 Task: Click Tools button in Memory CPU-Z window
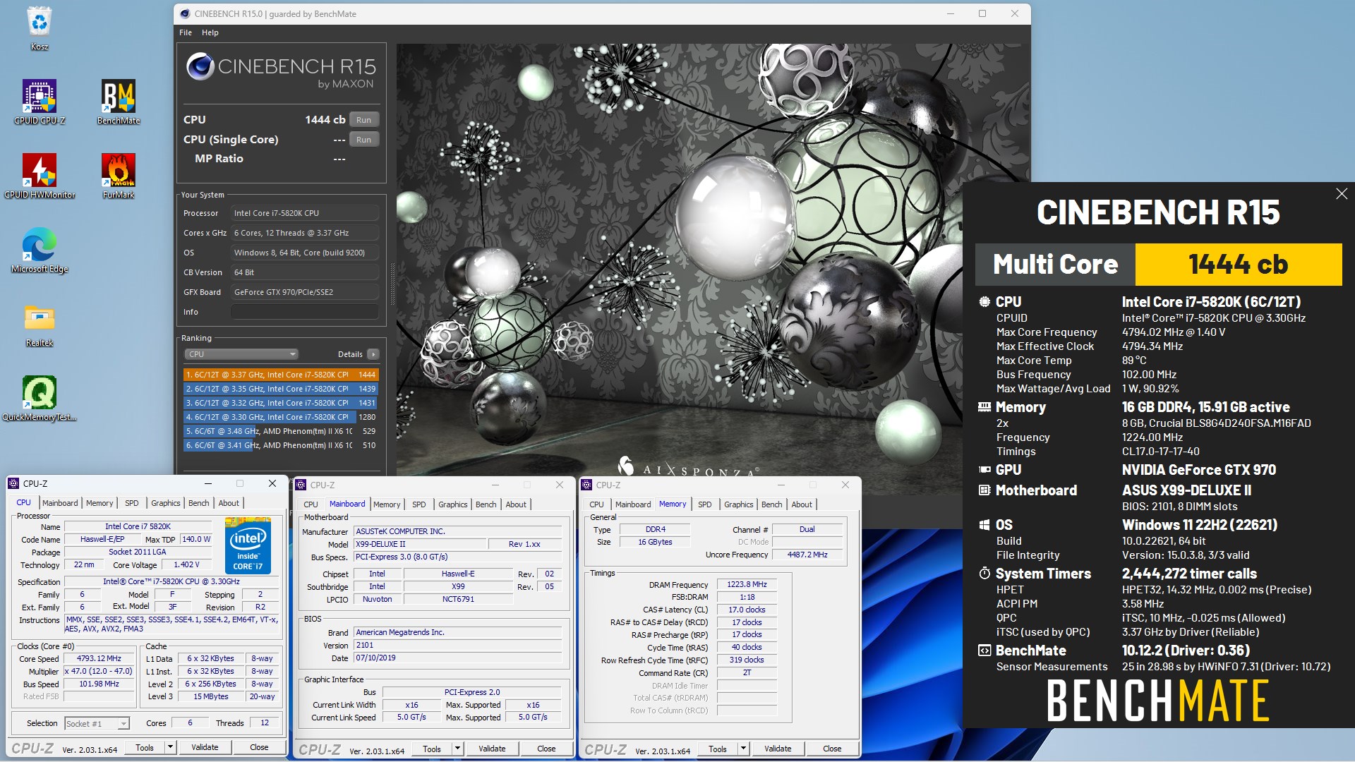pos(718,749)
